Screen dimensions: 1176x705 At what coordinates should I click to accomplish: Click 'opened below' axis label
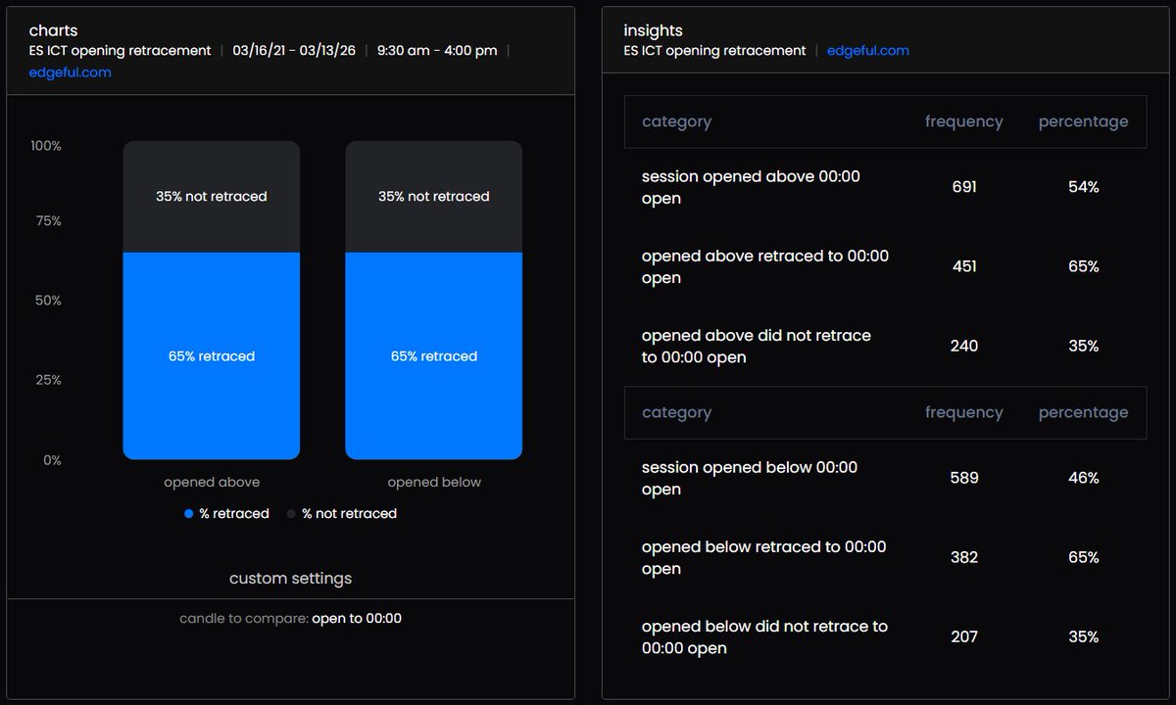(434, 483)
